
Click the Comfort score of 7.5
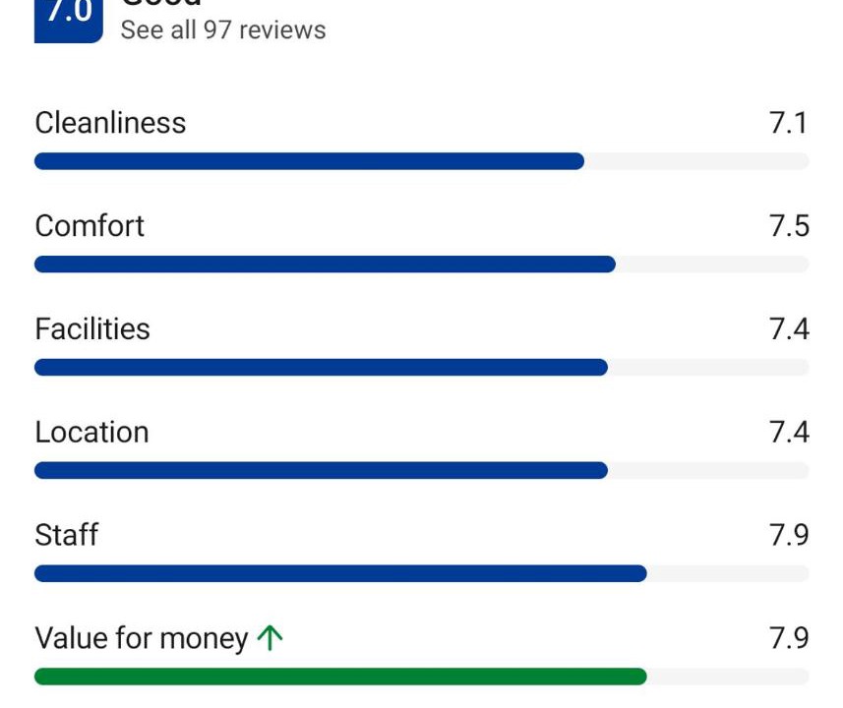point(788,226)
